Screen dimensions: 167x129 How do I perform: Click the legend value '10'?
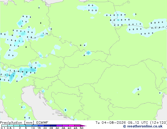[x=33, y=128]
